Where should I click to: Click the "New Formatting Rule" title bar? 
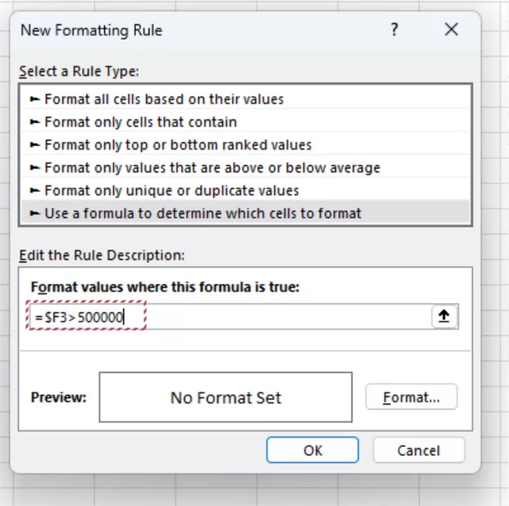tap(91, 30)
